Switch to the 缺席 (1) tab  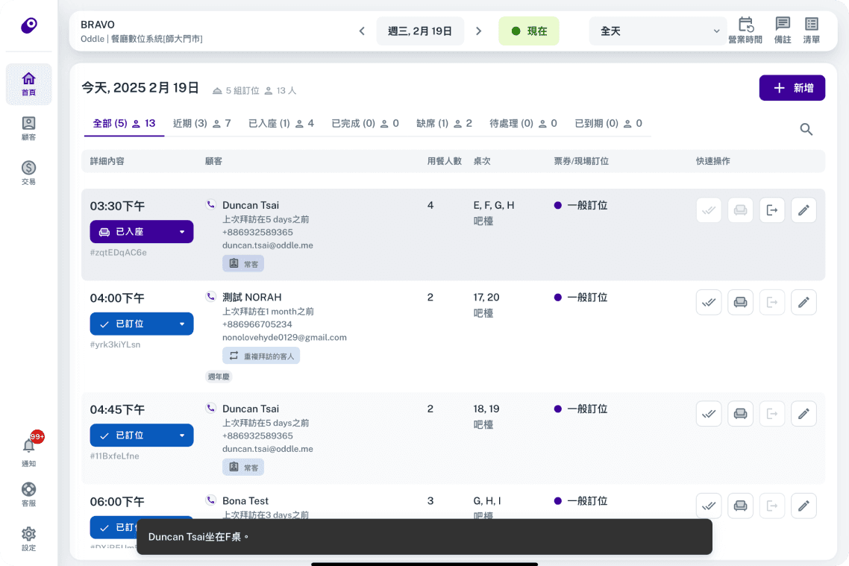point(444,123)
